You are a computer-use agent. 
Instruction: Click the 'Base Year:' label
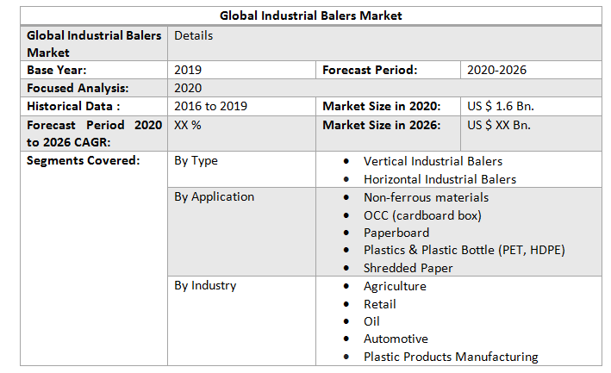[57, 70]
